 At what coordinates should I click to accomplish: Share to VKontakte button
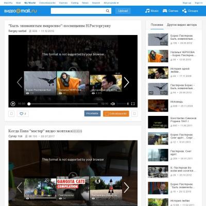pyautogui.click(x=92, y=113)
